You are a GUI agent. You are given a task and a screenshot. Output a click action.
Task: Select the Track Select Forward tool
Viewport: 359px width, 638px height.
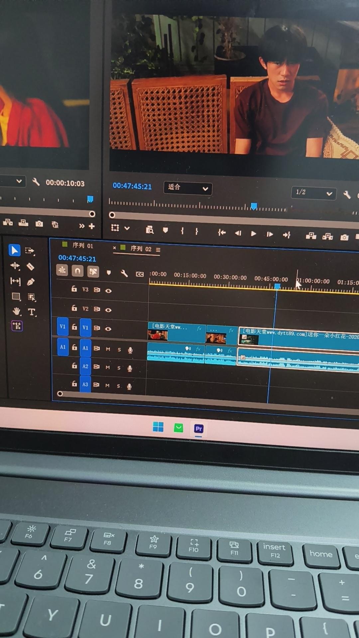tap(30, 251)
